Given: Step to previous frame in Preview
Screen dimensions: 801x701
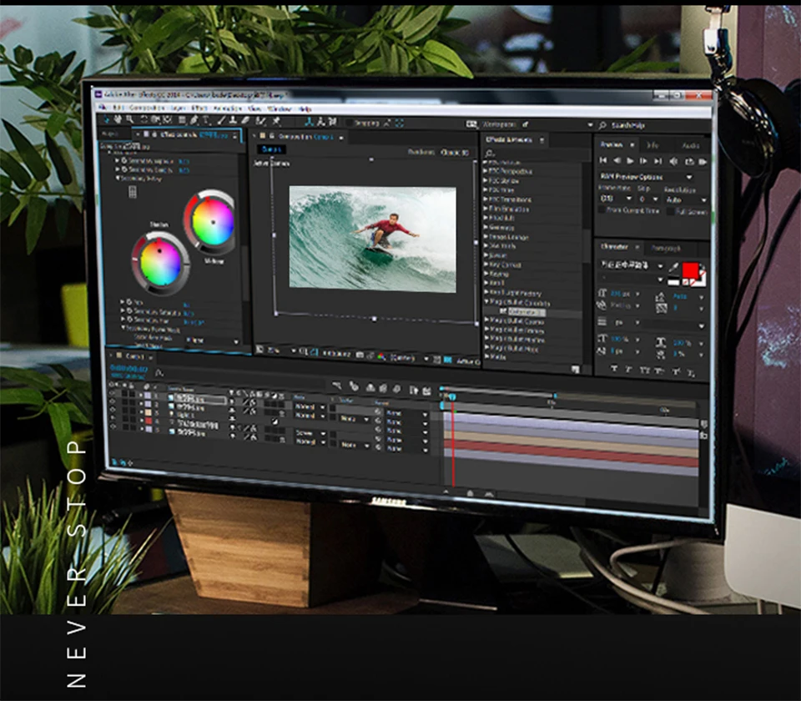Looking at the screenshot, I should pos(617,160).
